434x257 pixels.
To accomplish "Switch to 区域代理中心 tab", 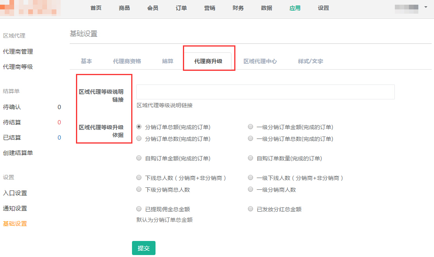I will (260, 61).
